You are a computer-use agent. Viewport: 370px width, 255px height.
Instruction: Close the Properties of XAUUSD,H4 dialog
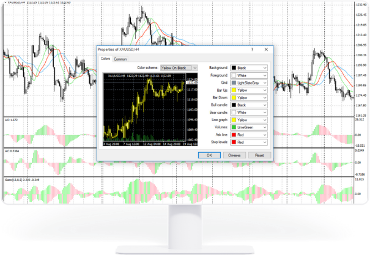pyautogui.click(x=266, y=50)
